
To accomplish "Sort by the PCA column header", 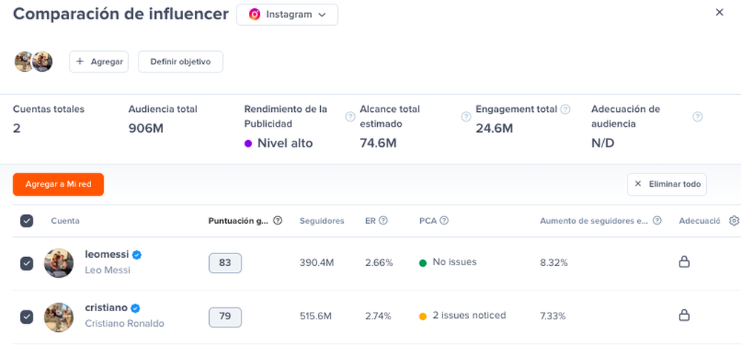I will tap(428, 221).
